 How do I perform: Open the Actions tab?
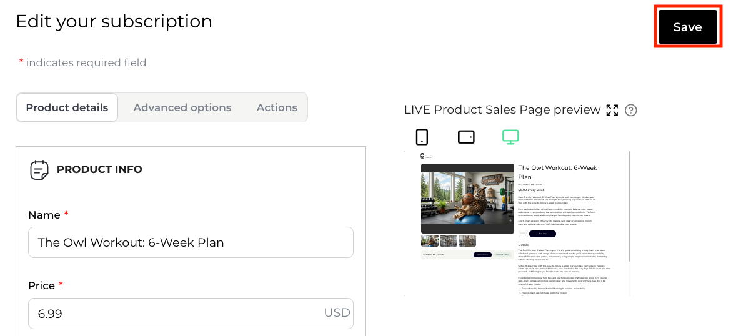(277, 107)
